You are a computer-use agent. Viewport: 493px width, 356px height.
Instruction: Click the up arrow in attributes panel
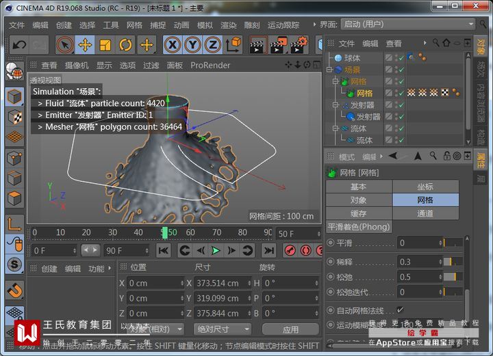[418, 156]
